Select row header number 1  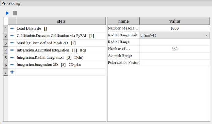pyautogui.click(x=6, y=29)
